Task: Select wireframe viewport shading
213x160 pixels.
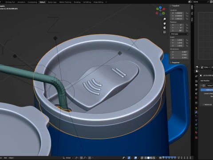Action: coord(146,158)
